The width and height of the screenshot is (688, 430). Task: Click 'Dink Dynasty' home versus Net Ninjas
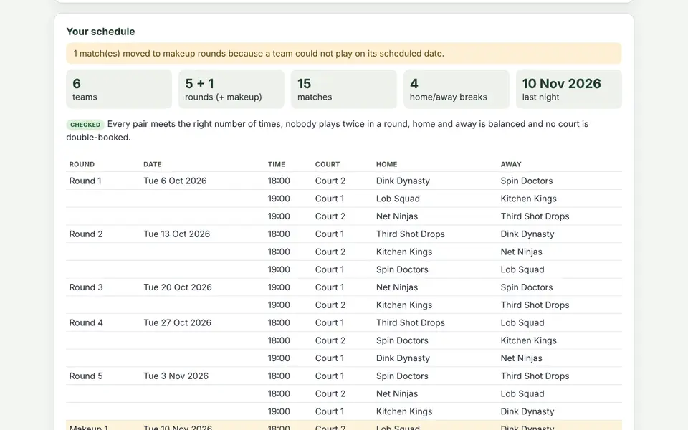click(x=403, y=358)
